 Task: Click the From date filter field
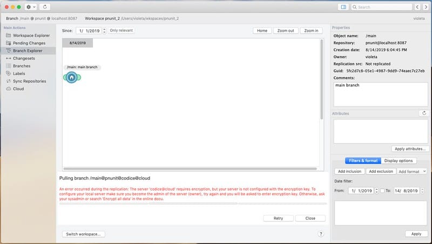click(361, 191)
